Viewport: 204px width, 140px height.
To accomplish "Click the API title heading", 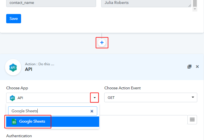I will (x=29, y=69).
